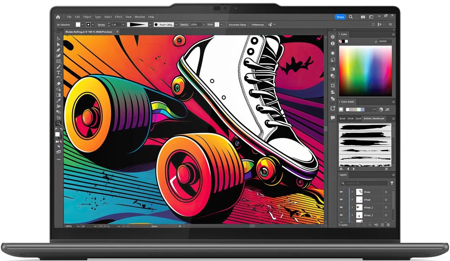Hide the Shoes layer eye icon

point(342,192)
